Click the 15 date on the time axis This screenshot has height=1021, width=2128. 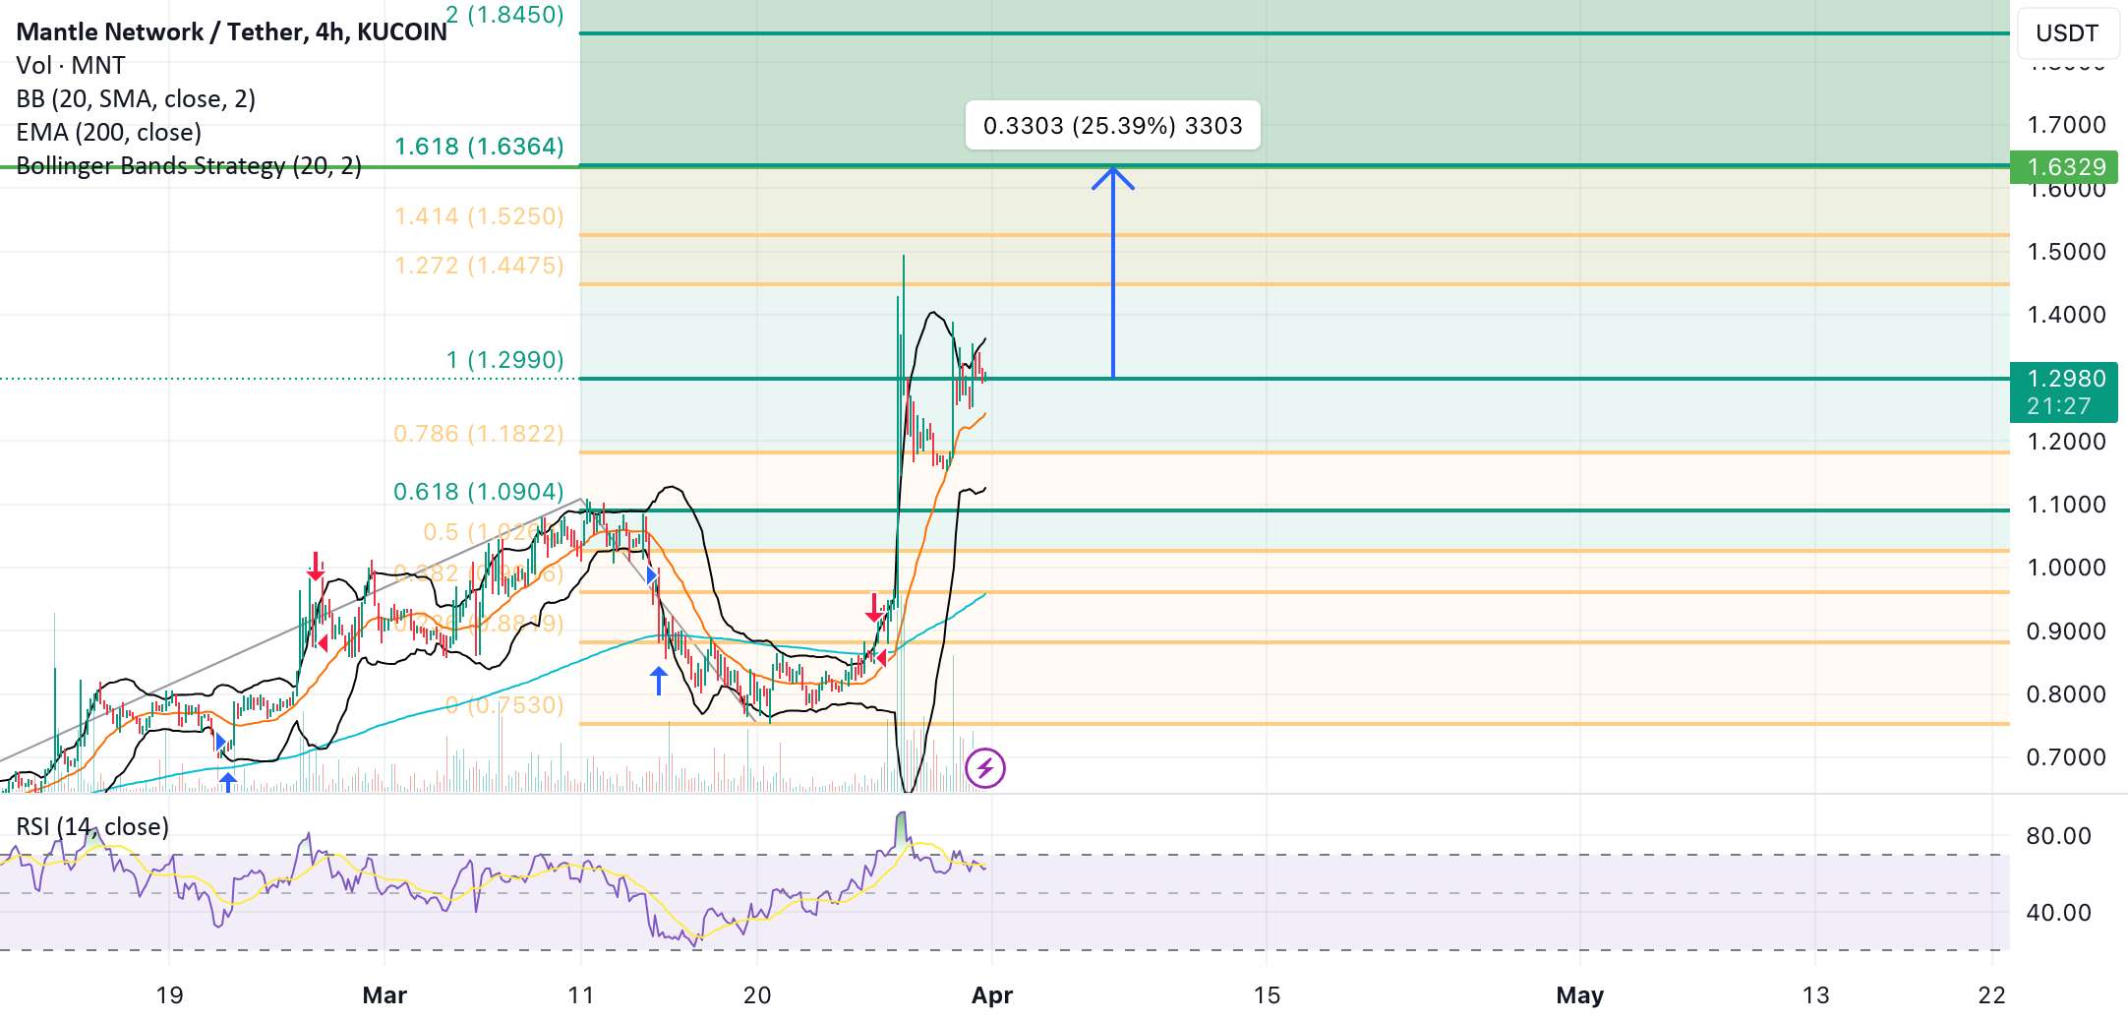tap(1268, 995)
